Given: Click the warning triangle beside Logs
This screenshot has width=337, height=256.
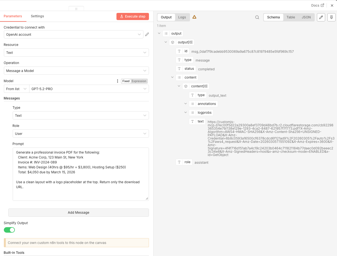Looking at the screenshot, I should click(x=194, y=17).
